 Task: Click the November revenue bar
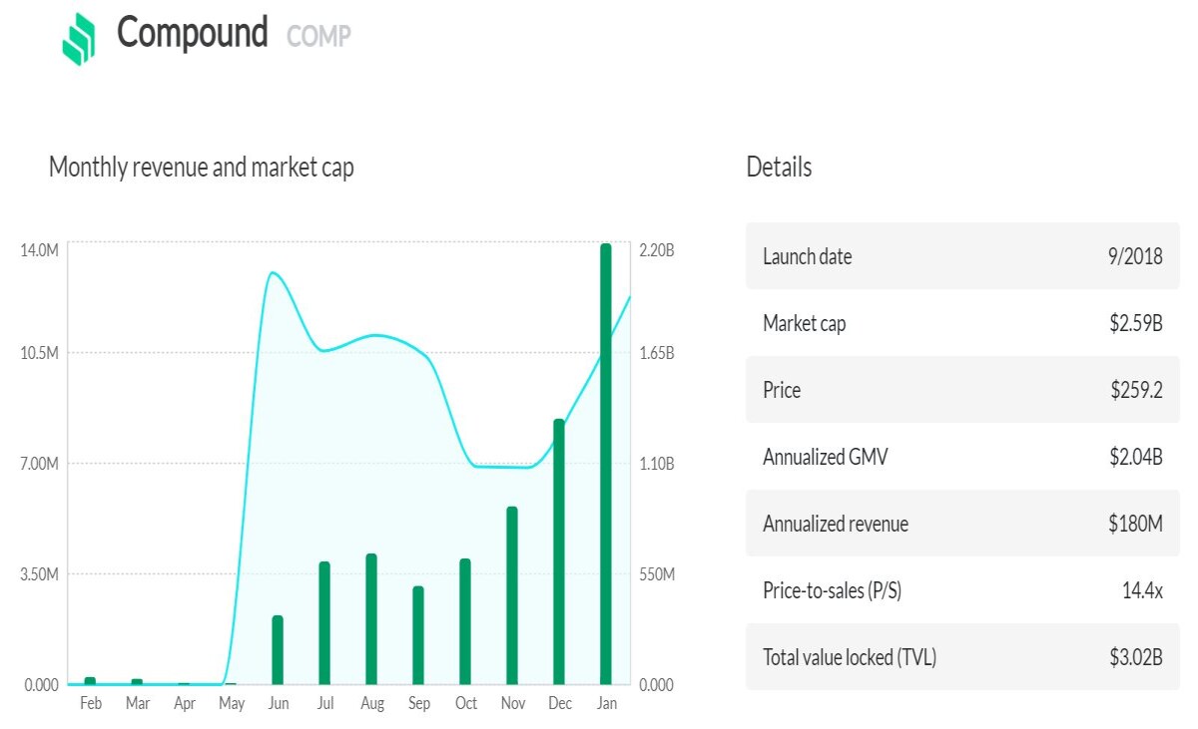[512, 595]
